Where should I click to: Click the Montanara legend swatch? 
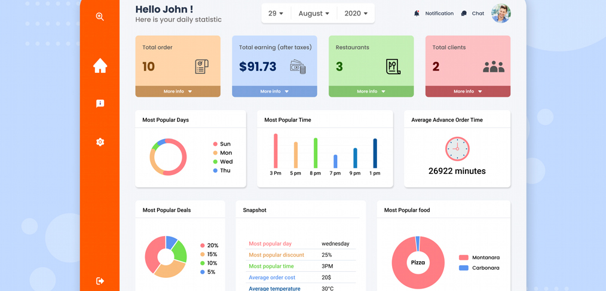point(464,258)
